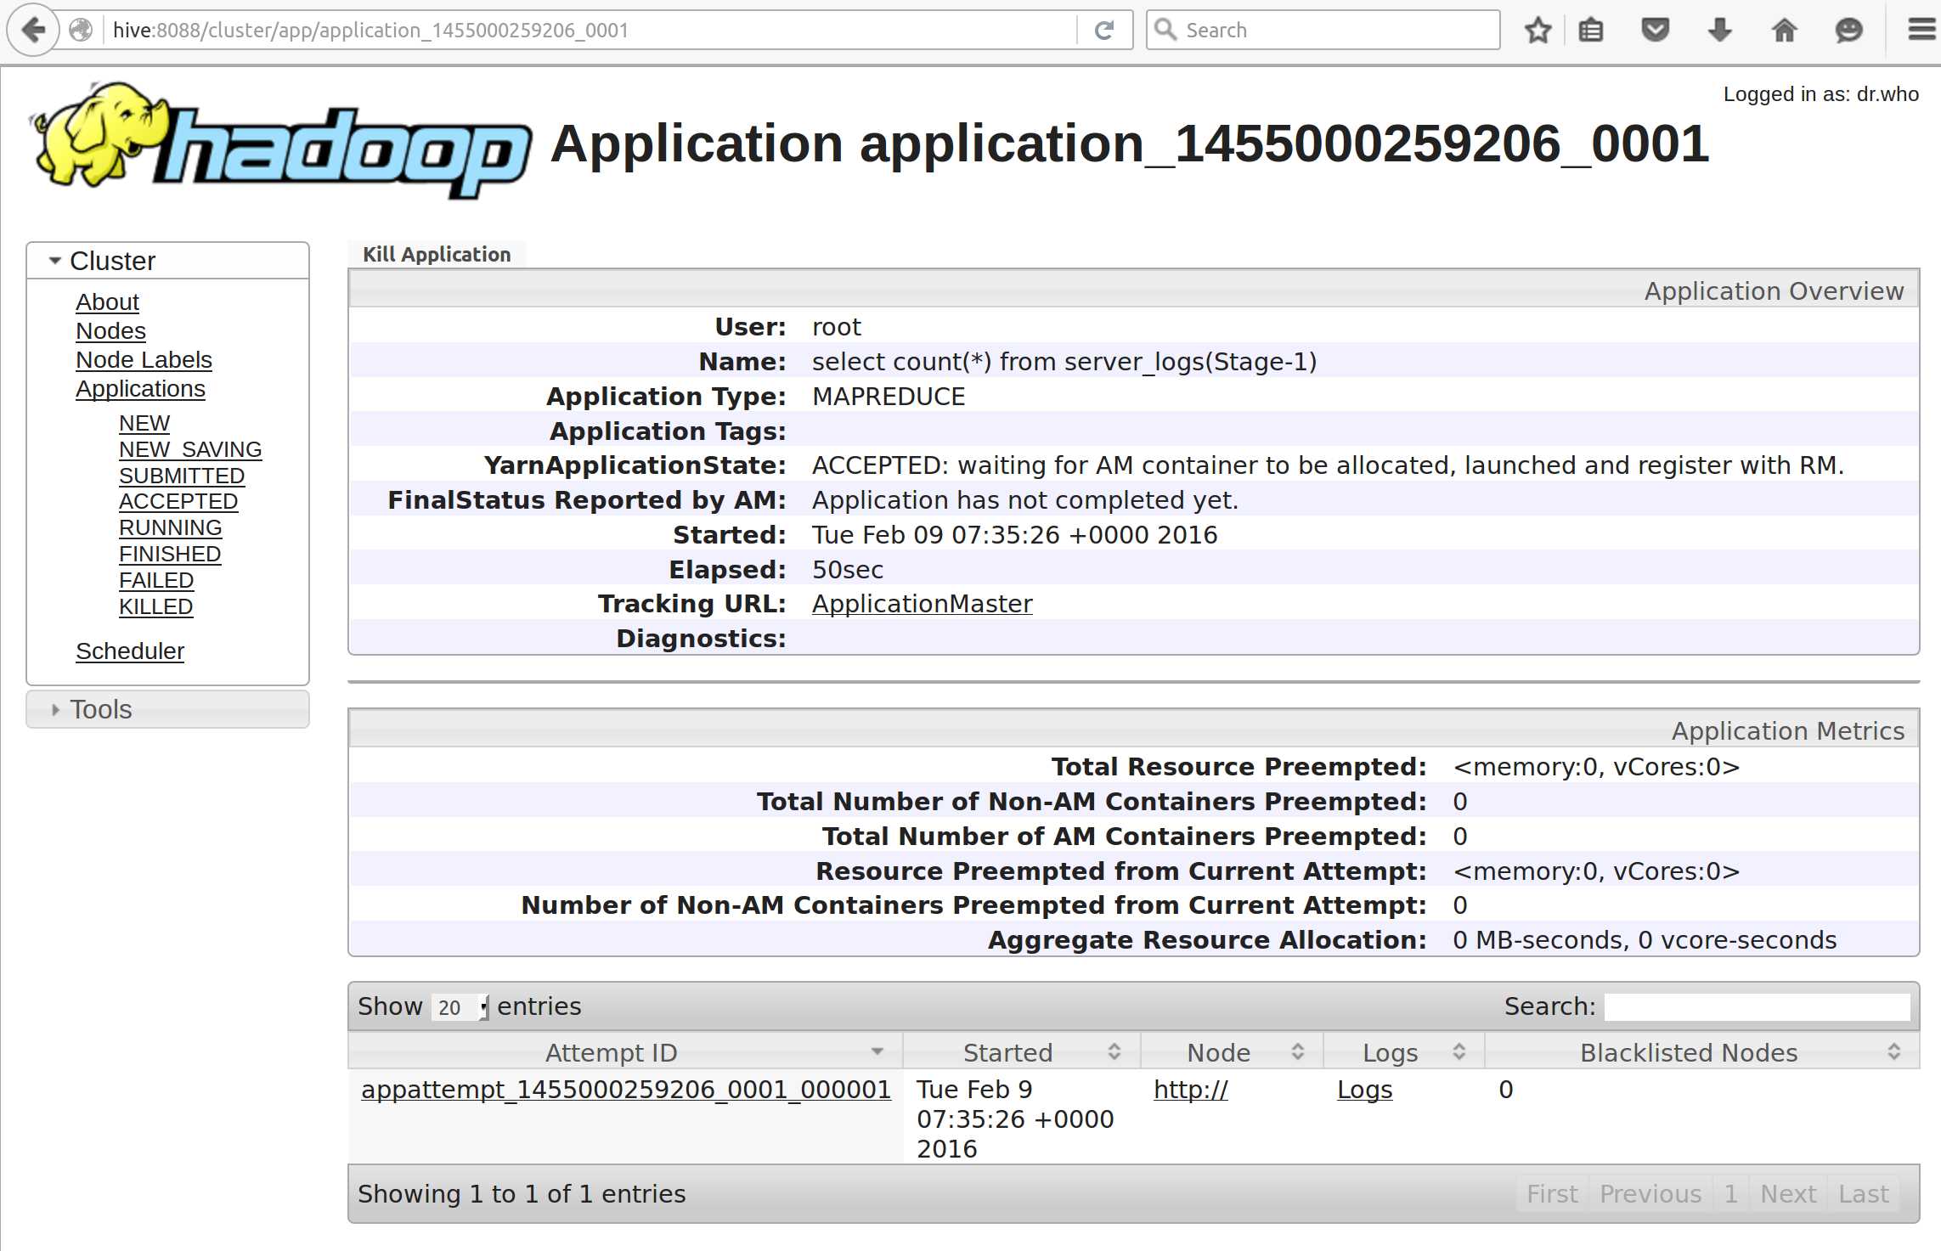Go to the home page icon
Screen dimensions: 1941x1251
pyautogui.click(x=1784, y=31)
